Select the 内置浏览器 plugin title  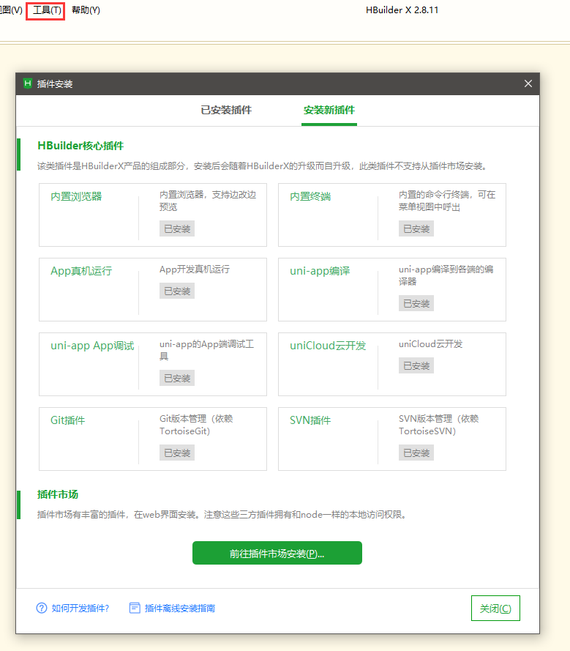coord(76,196)
